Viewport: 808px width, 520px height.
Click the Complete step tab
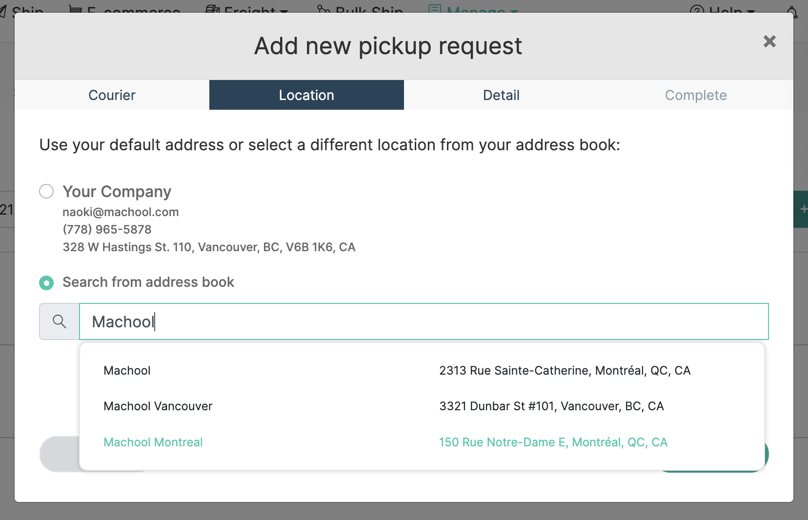pyautogui.click(x=696, y=95)
